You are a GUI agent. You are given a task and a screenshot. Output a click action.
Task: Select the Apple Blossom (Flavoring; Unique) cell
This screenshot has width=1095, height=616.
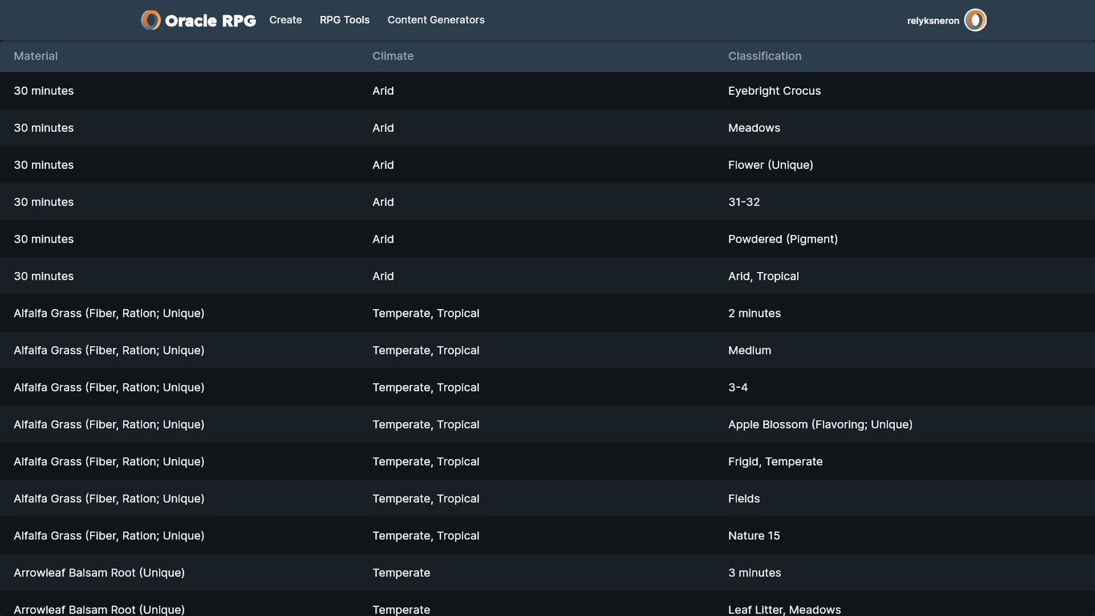pyautogui.click(x=820, y=425)
